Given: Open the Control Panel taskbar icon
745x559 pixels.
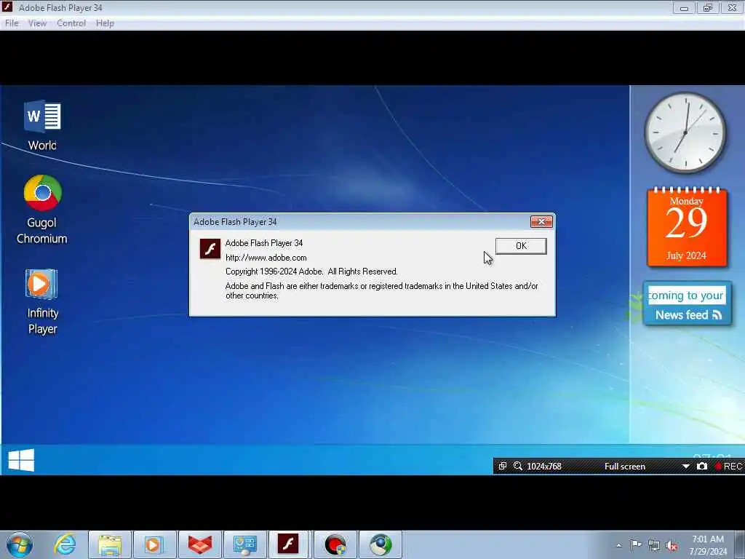Looking at the screenshot, I should click(x=244, y=545).
